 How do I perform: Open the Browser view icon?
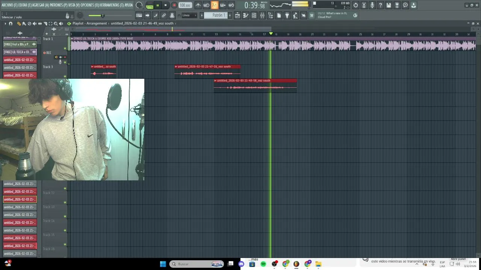coord(271,15)
